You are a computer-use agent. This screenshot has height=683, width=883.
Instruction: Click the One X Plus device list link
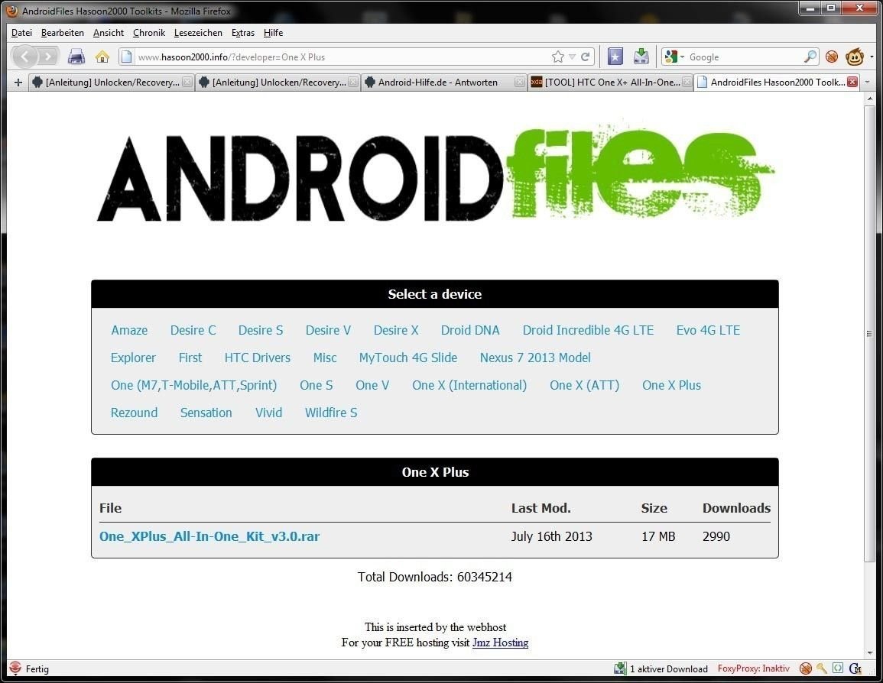[x=671, y=385]
